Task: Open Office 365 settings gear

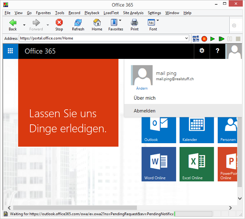Action: [202, 51]
